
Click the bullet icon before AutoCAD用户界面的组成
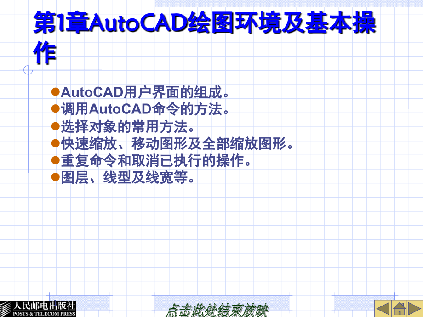click(55, 91)
